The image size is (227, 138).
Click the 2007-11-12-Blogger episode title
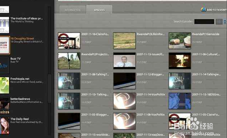pyautogui.click(x=150, y=74)
